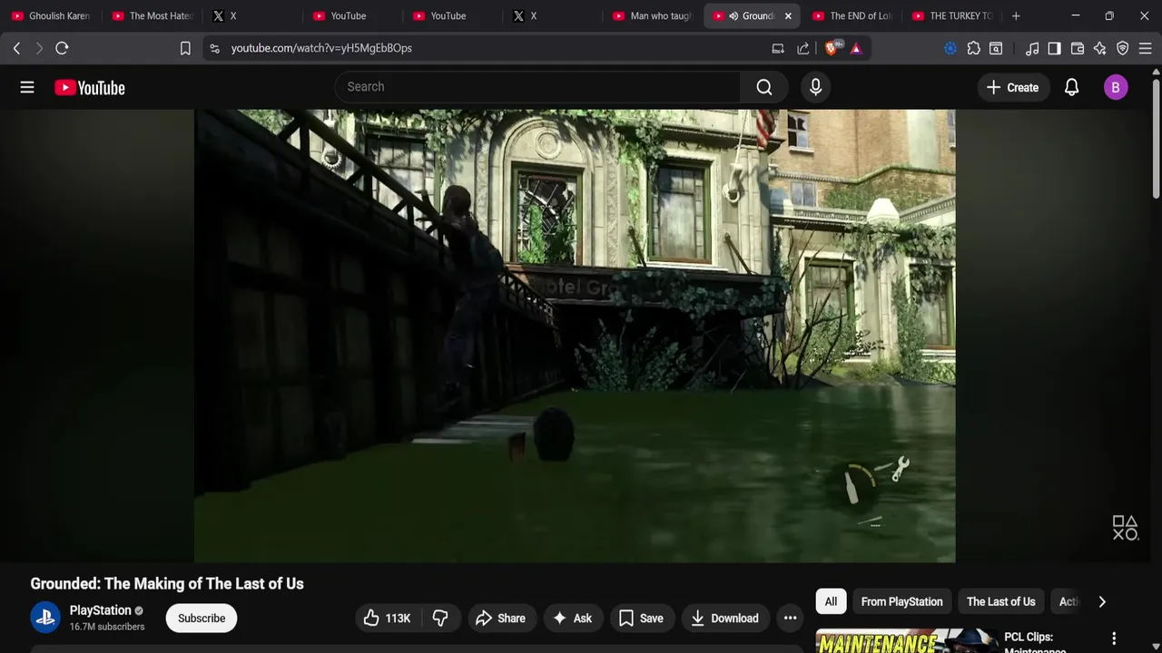Click the video player to pause
Screen dimensions: 1162x653
pos(575,336)
